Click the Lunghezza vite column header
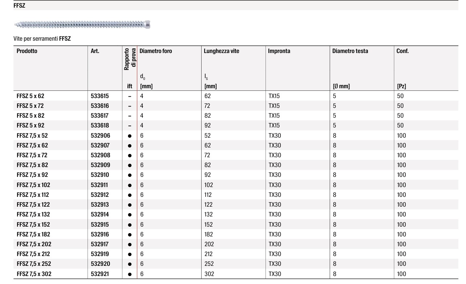 222,51
